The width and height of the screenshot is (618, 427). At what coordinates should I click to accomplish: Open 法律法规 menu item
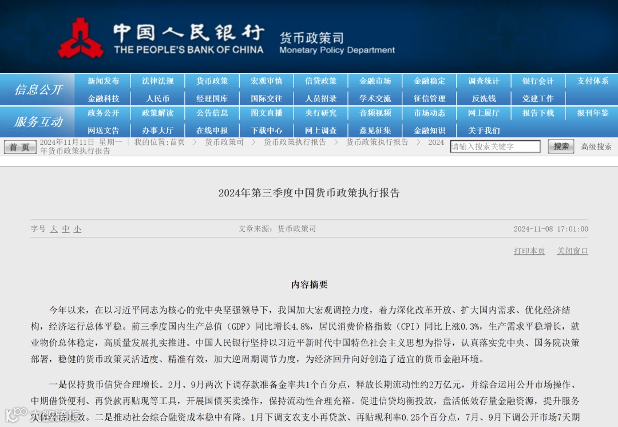tap(158, 81)
